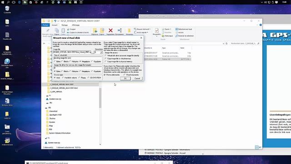
Task: Open the Corbeille desktop icon
Action: 7,10
